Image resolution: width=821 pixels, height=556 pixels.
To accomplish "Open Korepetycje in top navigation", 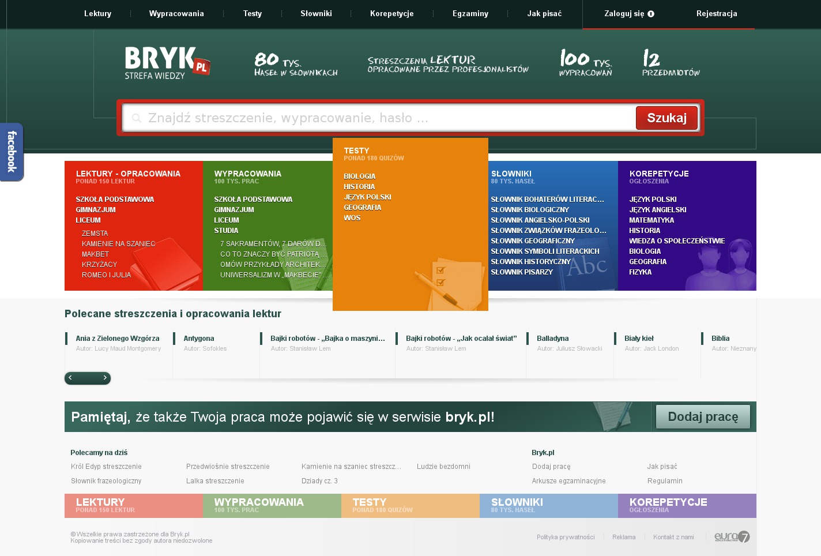I will 392,13.
